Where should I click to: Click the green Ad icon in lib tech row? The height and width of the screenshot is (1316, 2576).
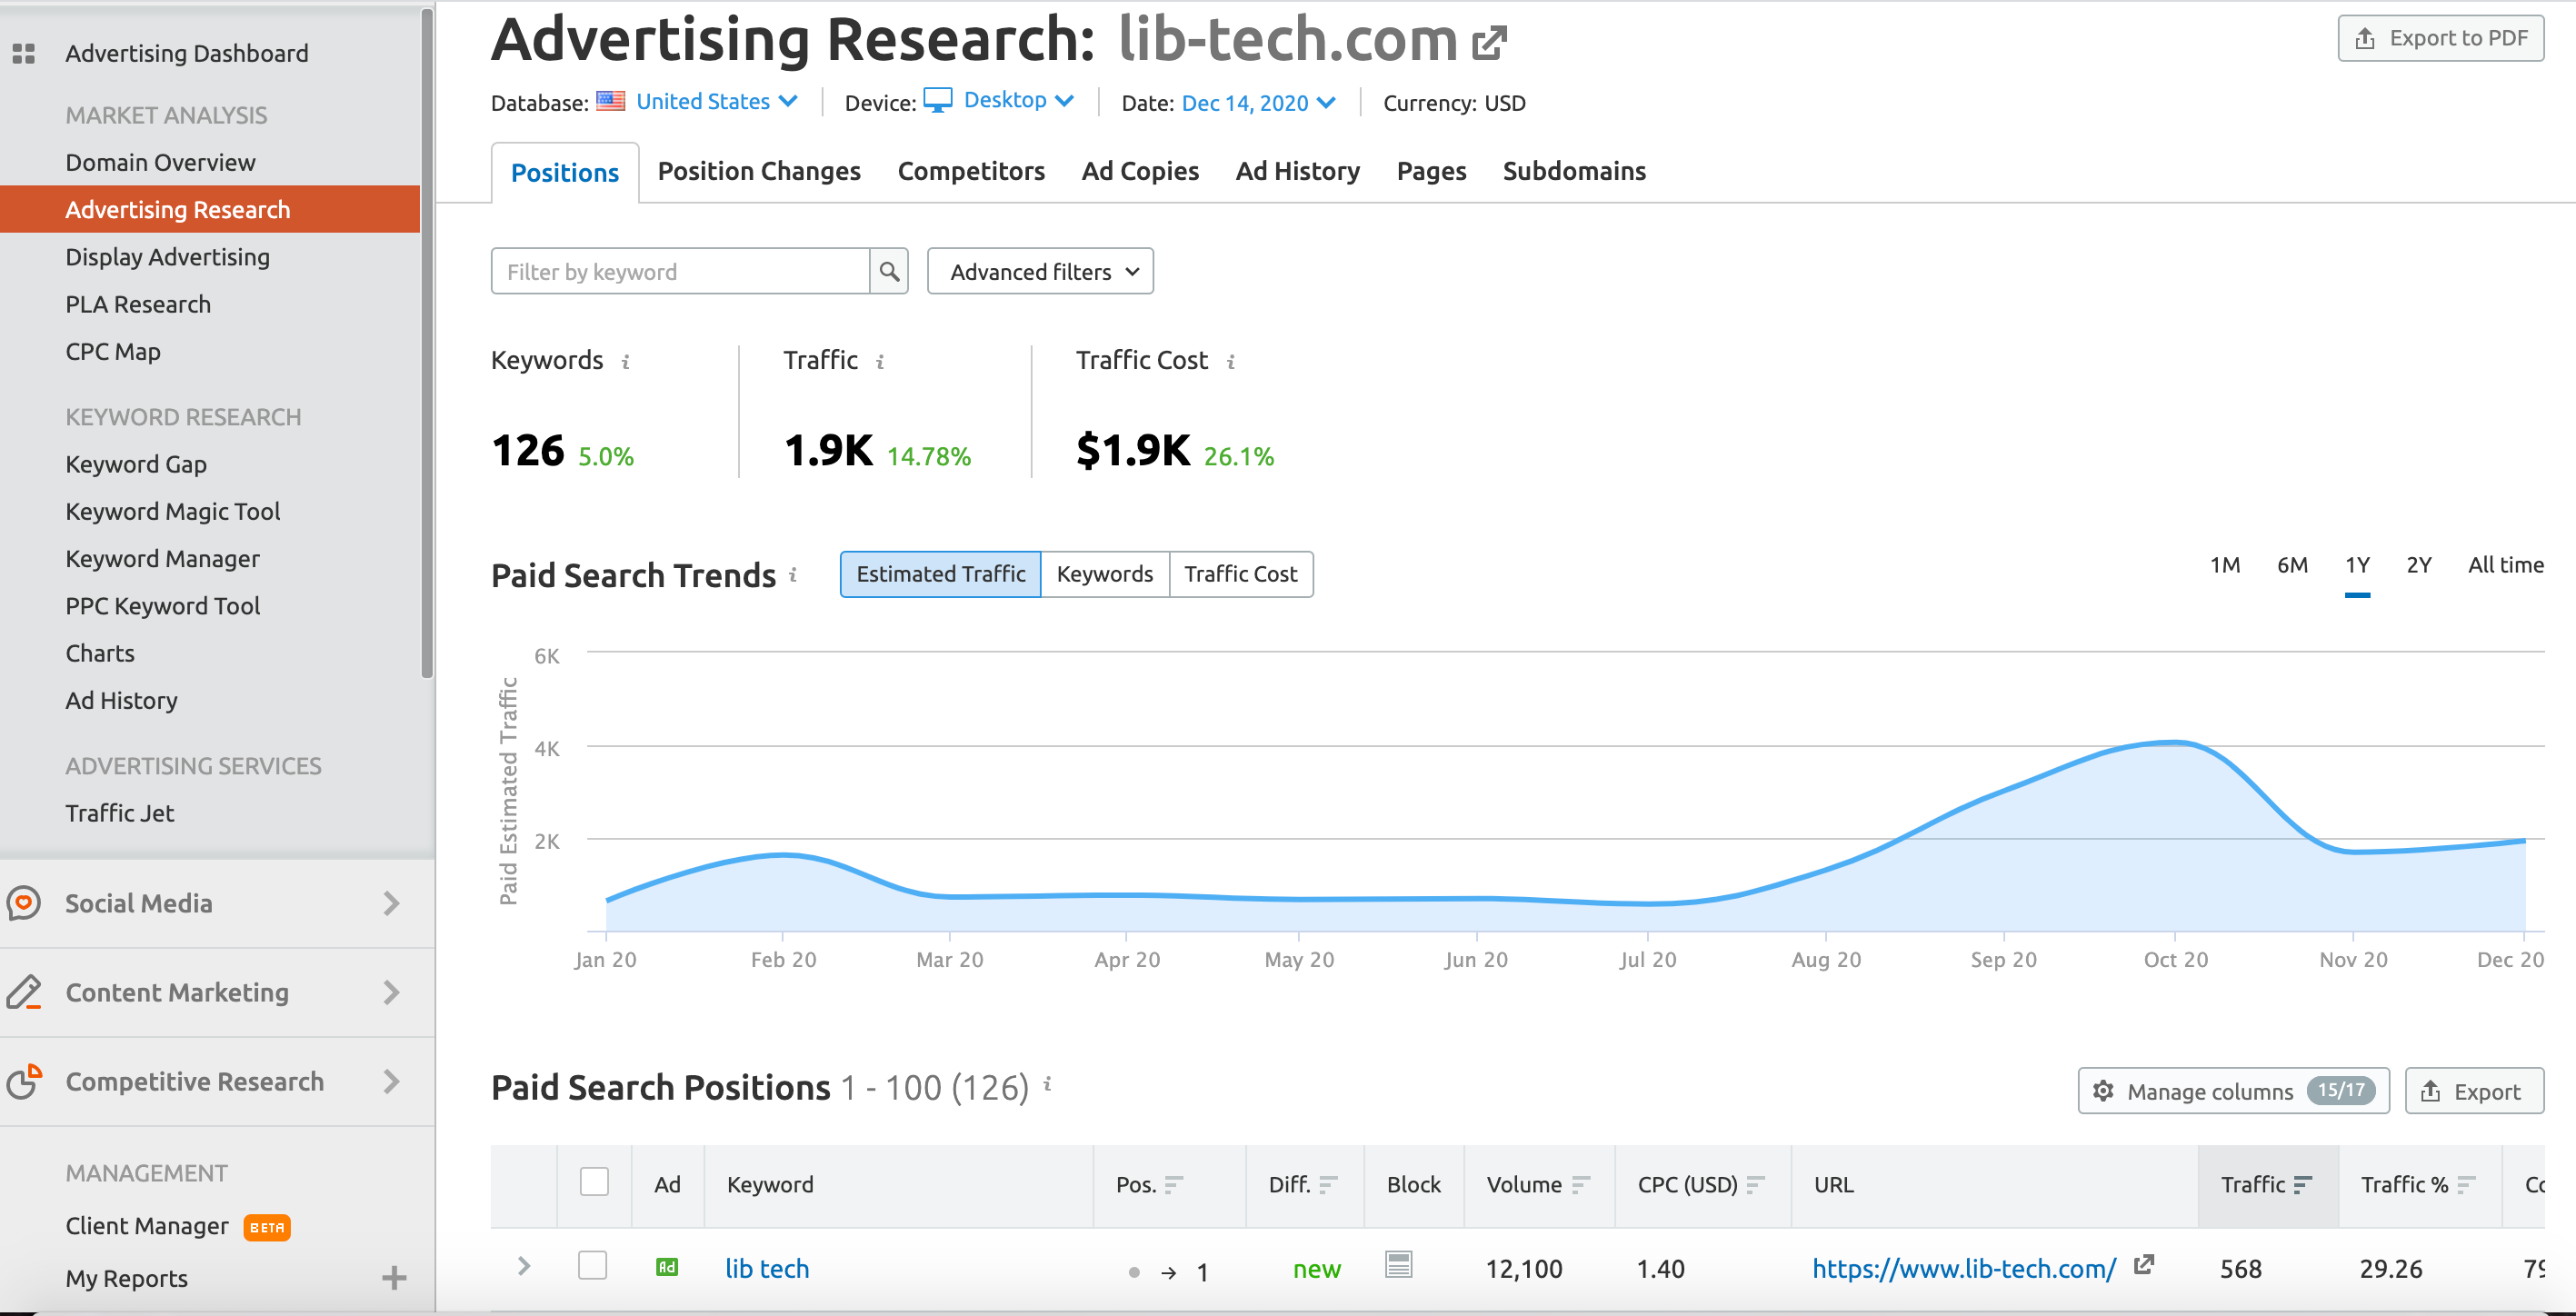point(666,1267)
